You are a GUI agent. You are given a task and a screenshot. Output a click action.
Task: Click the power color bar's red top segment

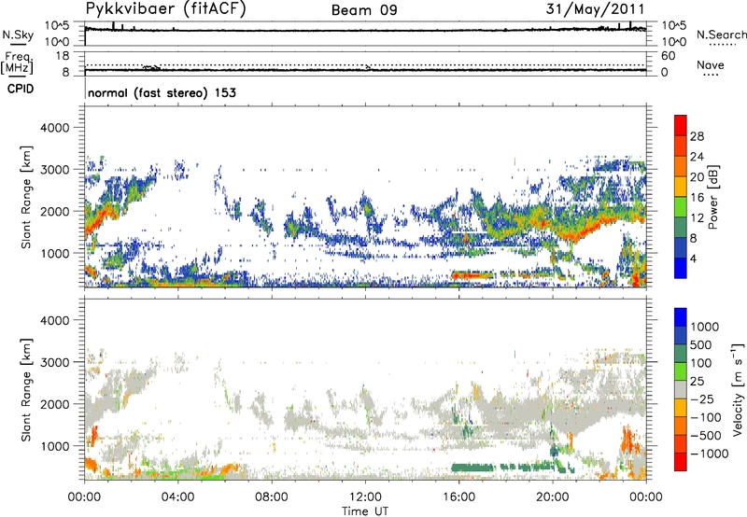[681, 126]
